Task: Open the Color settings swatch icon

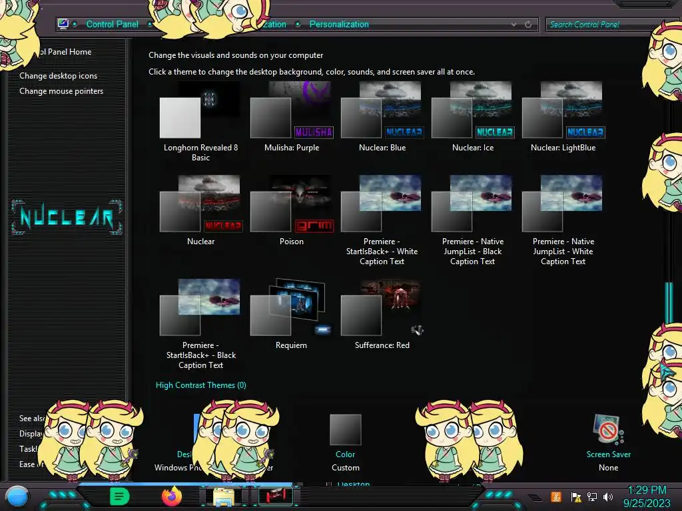Action: [346, 430]
